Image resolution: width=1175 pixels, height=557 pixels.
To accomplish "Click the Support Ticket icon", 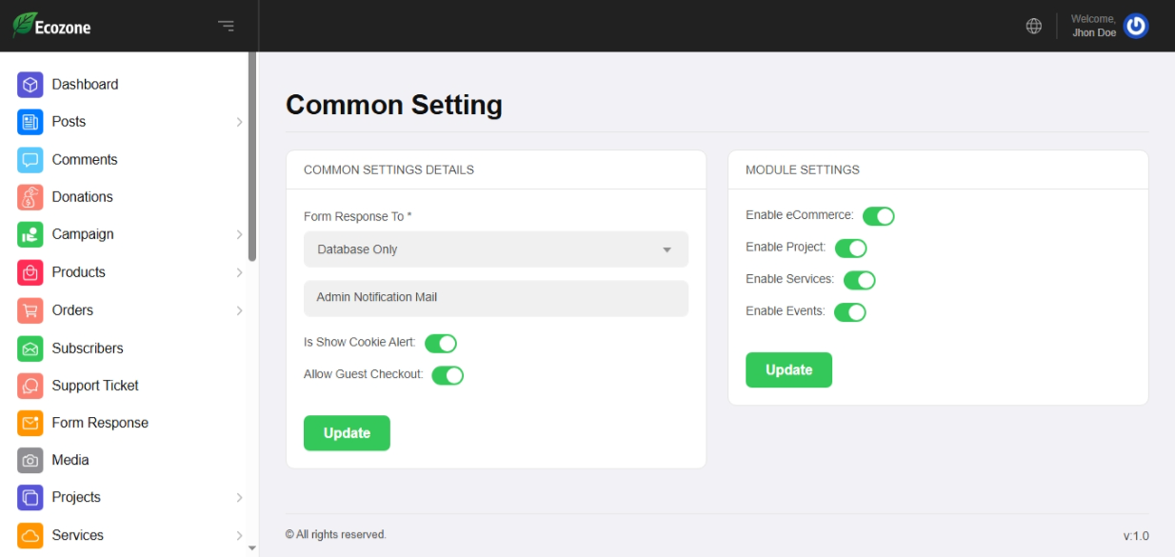I will pyautogui.click(x=30, y=386).
